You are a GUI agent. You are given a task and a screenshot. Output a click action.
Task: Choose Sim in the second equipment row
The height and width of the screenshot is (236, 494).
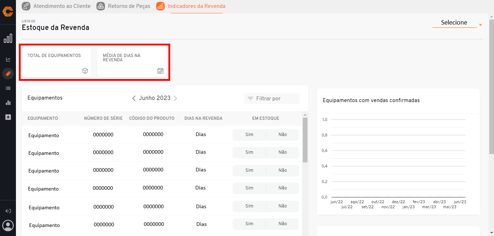249,152
